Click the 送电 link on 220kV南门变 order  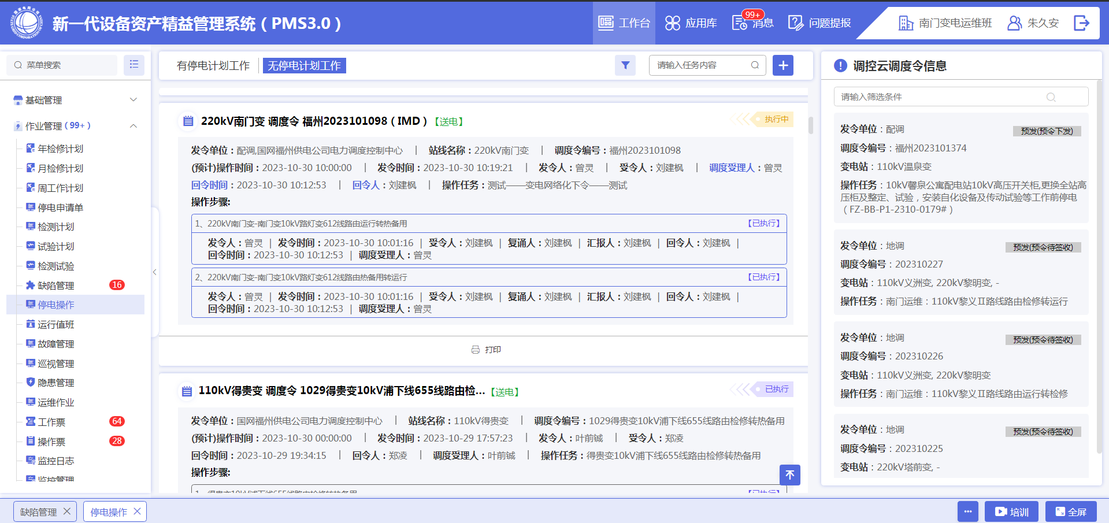coord(449,121)
